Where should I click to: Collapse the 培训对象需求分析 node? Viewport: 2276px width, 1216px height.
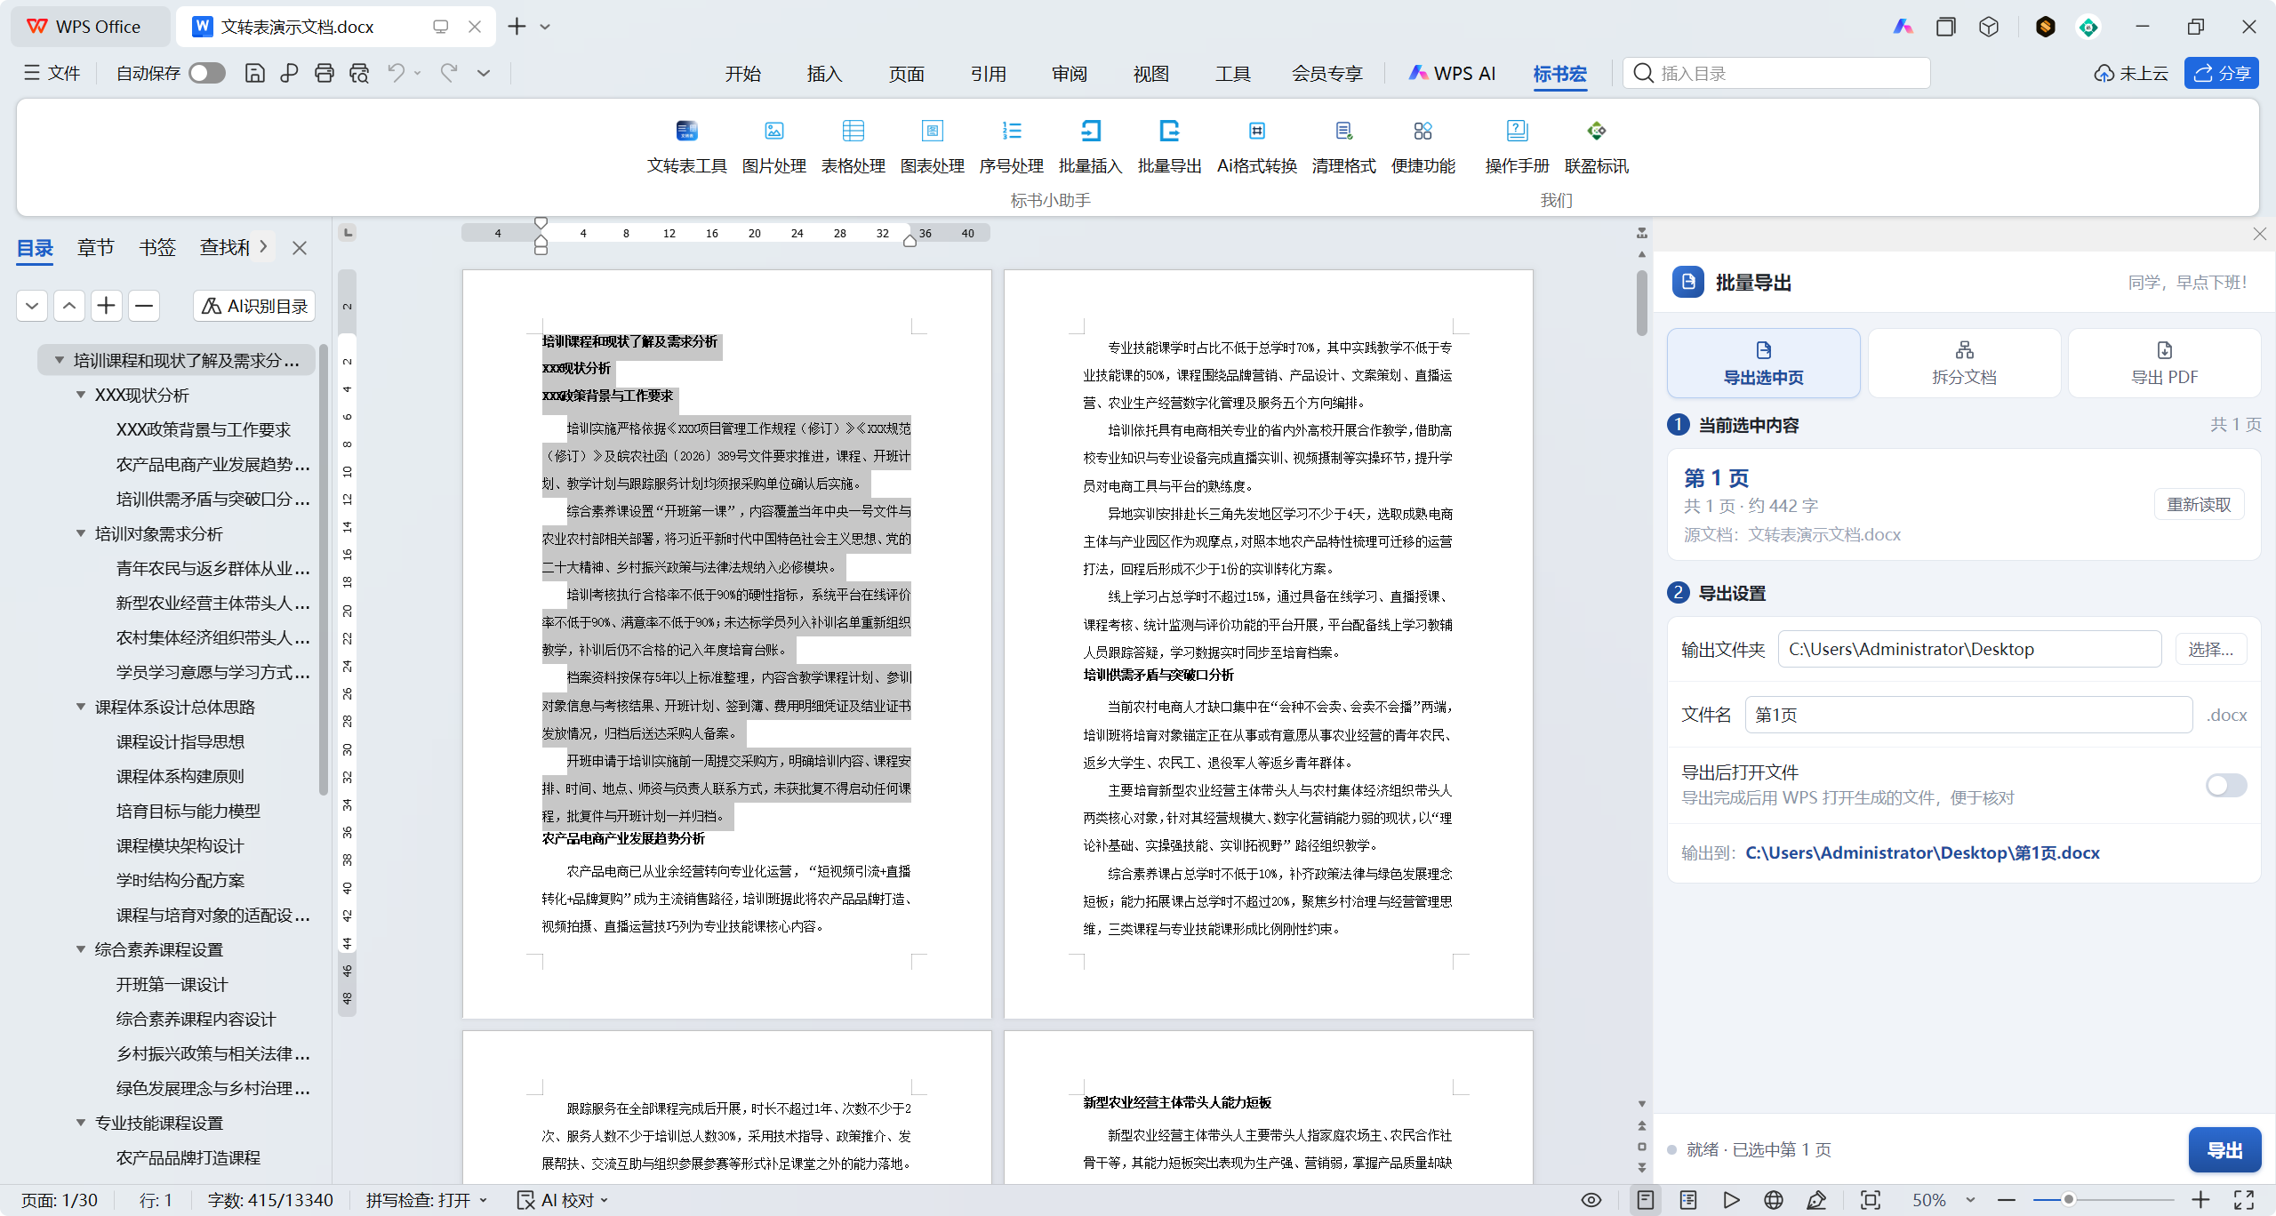click(81, 533)
